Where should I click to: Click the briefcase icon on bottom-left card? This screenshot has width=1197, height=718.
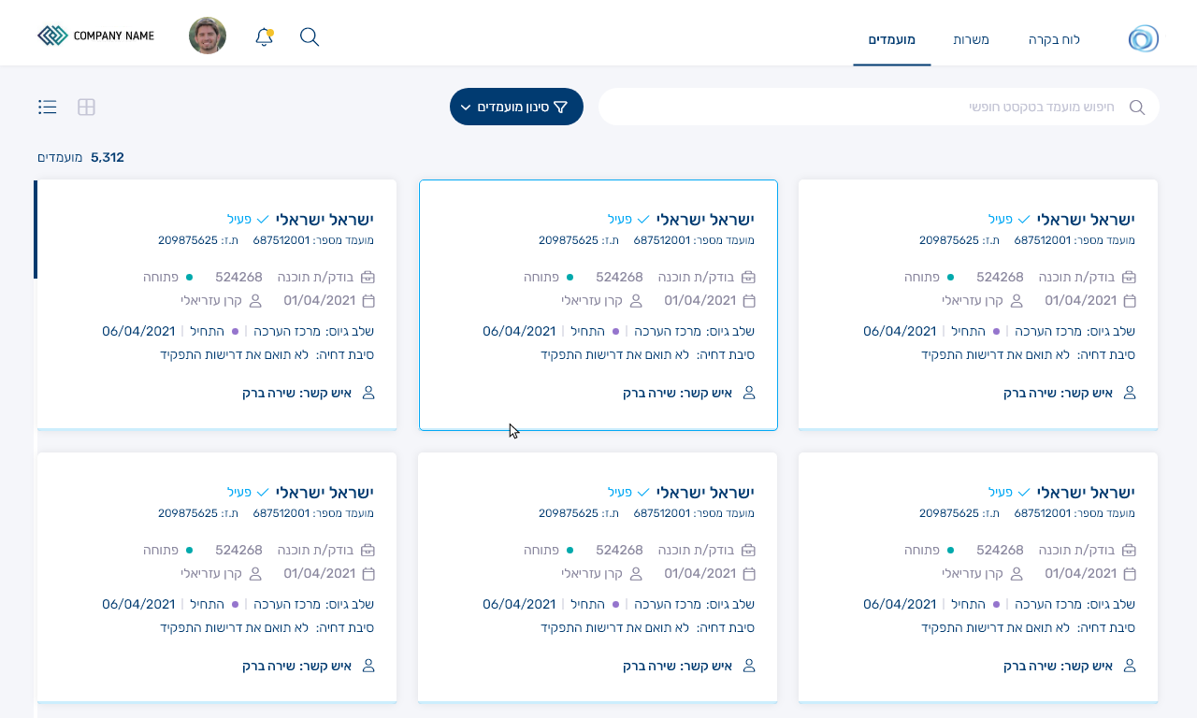(368, 550)
